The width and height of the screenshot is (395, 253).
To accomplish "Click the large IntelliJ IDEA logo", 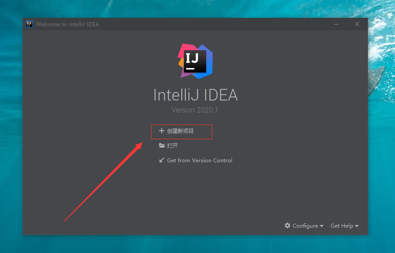I will point(196,61).
